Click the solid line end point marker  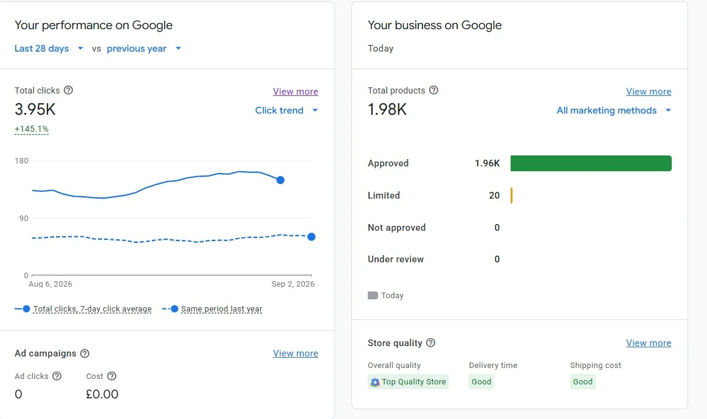[x=280, y=180]
